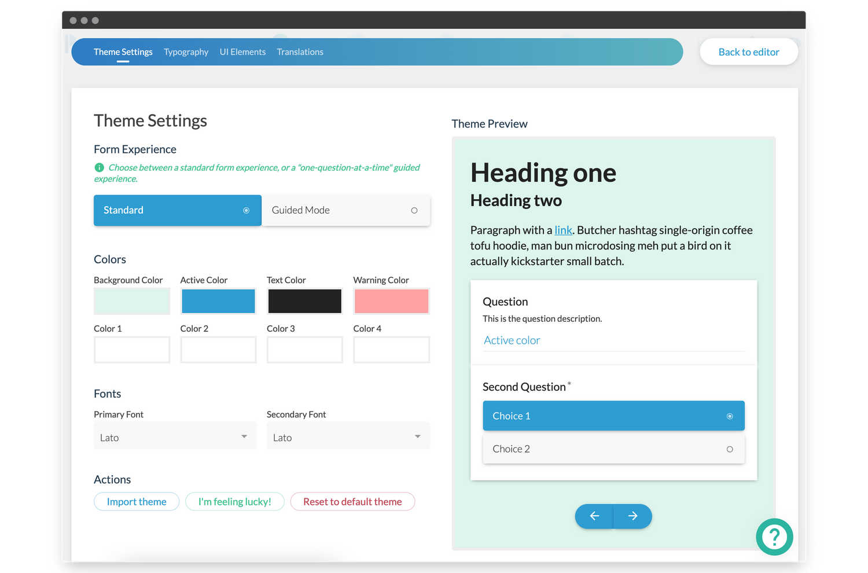Open the Secondary Font dropdown

tap(348, 437)
